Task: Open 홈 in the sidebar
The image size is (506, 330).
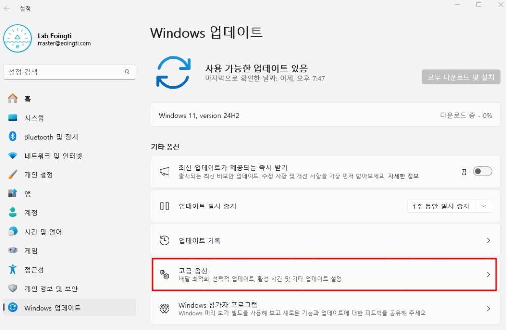Action: pos(70,98)
